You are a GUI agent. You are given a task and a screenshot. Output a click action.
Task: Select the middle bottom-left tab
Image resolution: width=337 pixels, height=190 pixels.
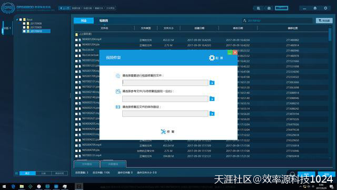click(x=43, y=173)
